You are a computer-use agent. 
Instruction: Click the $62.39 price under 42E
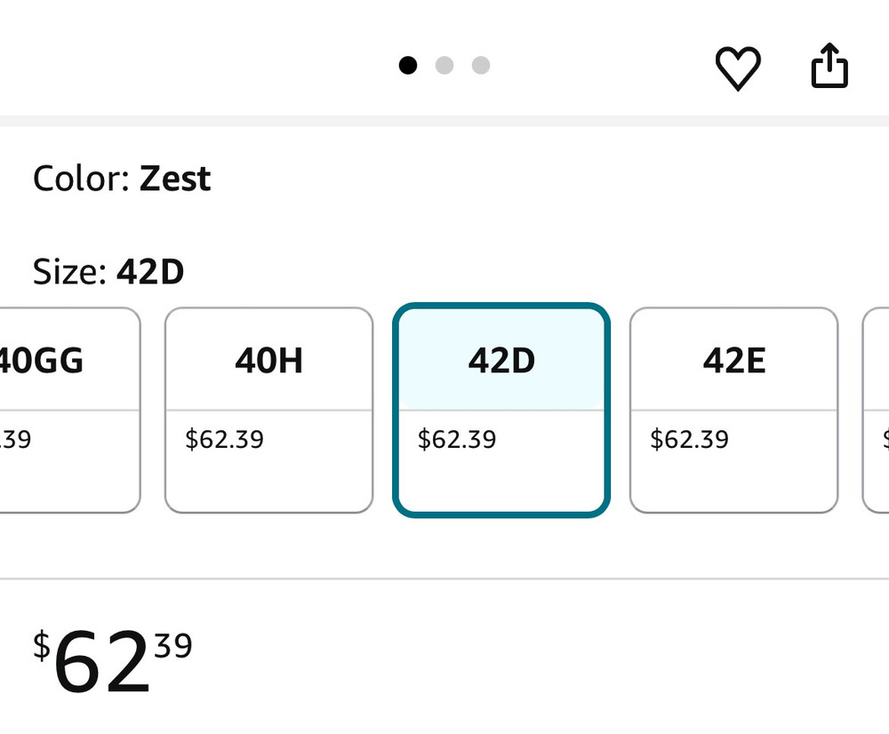click(x=690, y=439)
